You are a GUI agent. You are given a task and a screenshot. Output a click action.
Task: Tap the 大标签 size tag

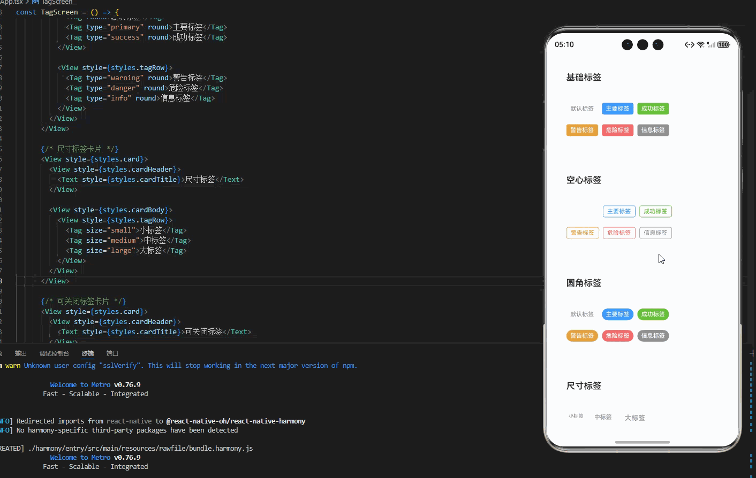tap(635, 418)
